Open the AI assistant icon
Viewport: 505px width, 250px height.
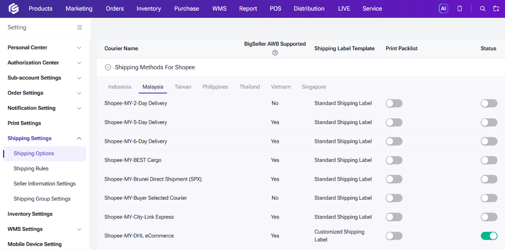[443, 8]
